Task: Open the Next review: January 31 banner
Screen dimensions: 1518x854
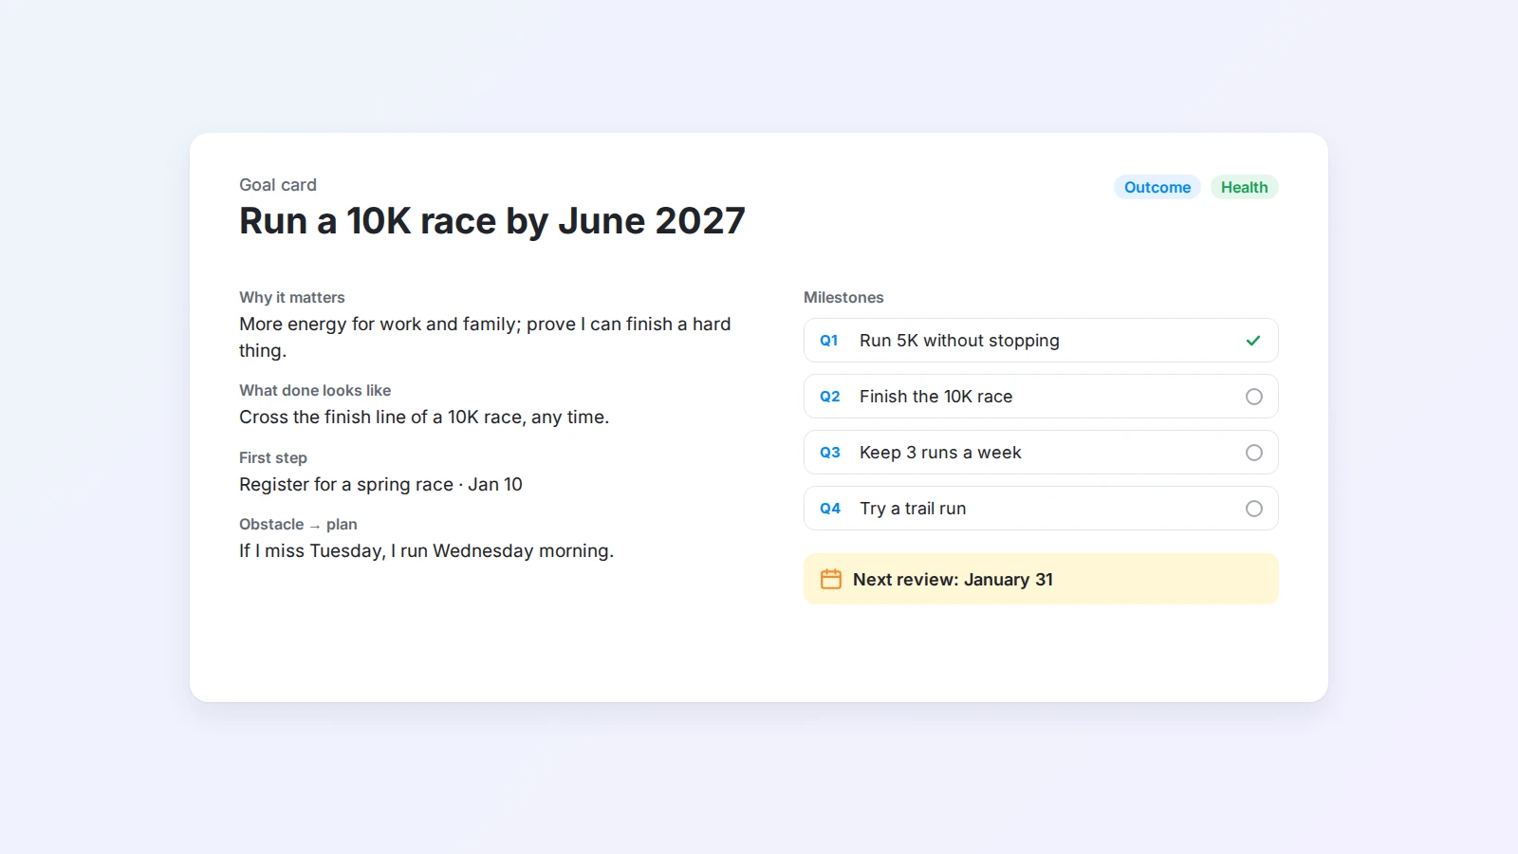Action: tap(1041, 579)
